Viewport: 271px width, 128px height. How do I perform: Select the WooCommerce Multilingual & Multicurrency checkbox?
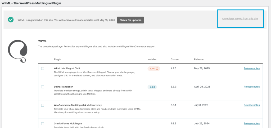click(x=43, y=105)
